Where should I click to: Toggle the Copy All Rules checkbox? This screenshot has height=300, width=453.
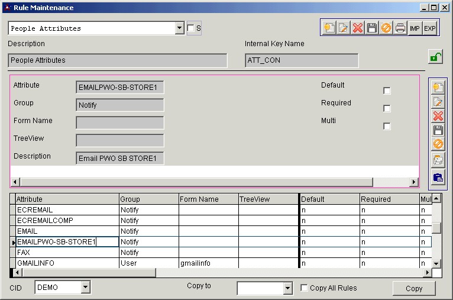click(x=304, y=288)
